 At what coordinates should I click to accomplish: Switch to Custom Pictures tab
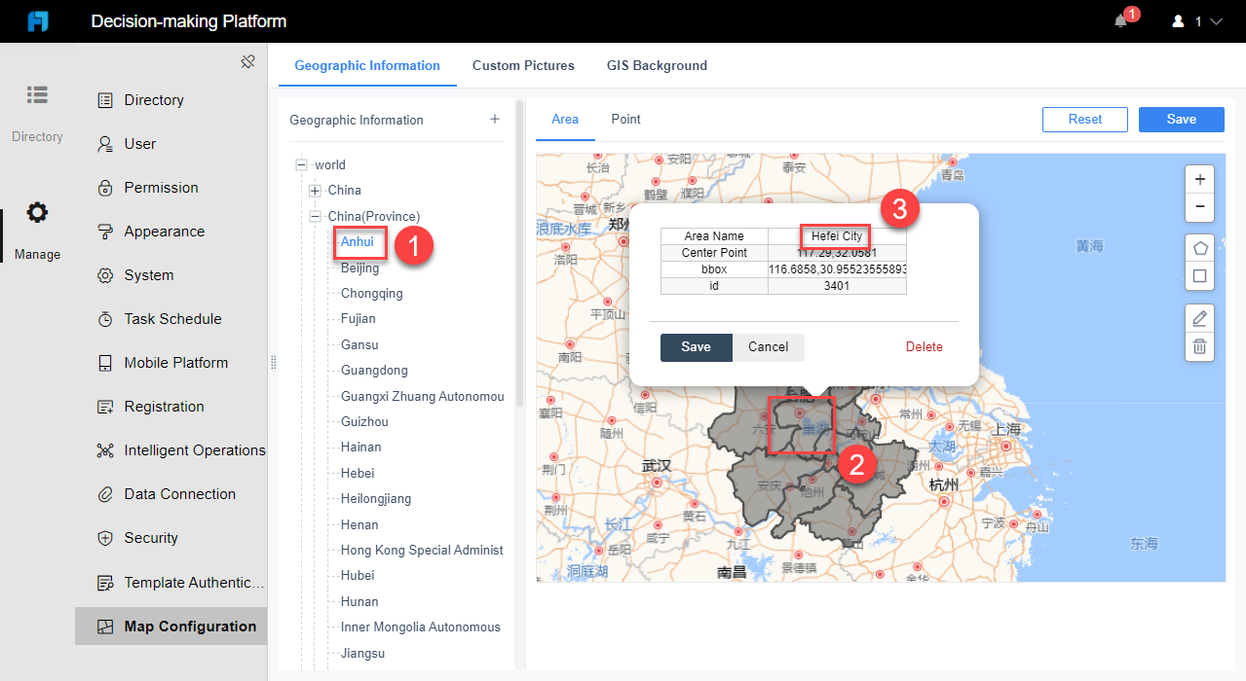(523, 66)
